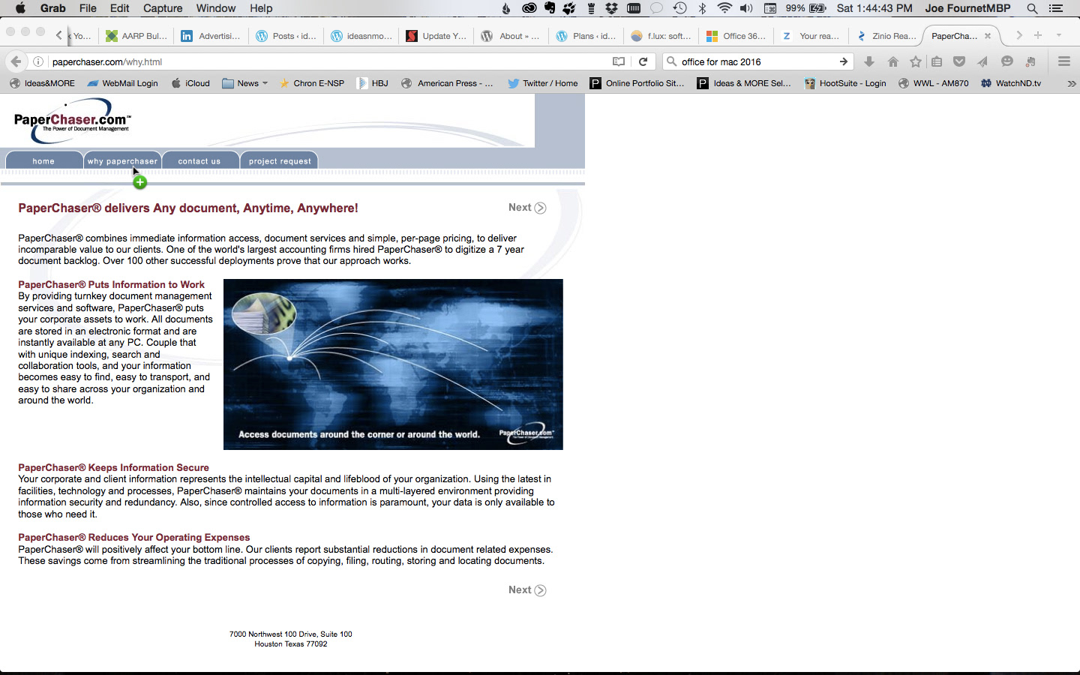This screenshot has height=675, width=1080.
Task: Open the HootSuite - Login bookmark
Action: click(x=845, y=83)
